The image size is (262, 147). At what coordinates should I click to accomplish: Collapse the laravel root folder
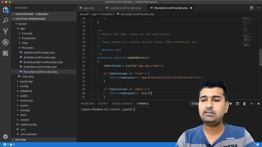click(x=23, y=24)
